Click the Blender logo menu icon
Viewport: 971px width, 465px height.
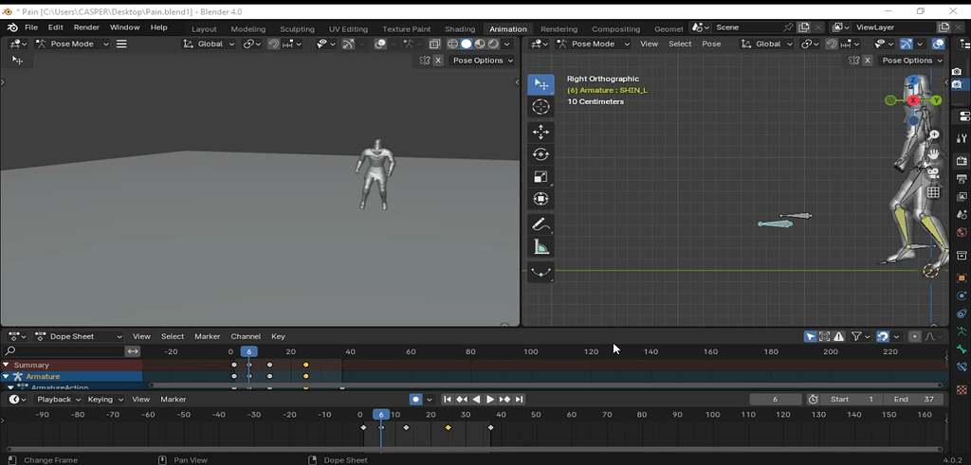click(11, 27)
